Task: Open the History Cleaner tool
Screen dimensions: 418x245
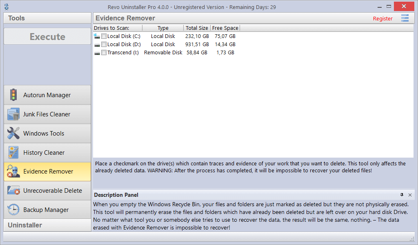Action: click(47, 152)
